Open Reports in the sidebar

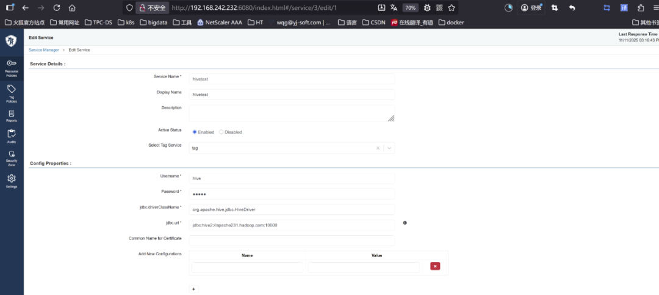click(x=12, y=116)
